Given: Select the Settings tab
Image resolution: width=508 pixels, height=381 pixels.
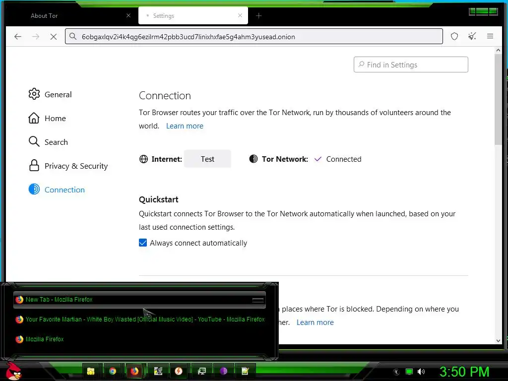Looking at the screenshot, I should [193, 15].
